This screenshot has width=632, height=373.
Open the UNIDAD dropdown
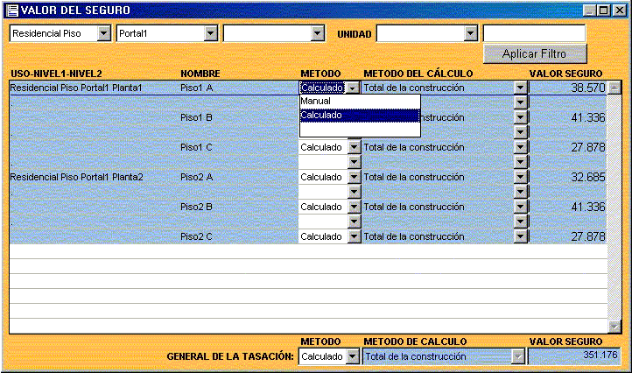point(471,33)
